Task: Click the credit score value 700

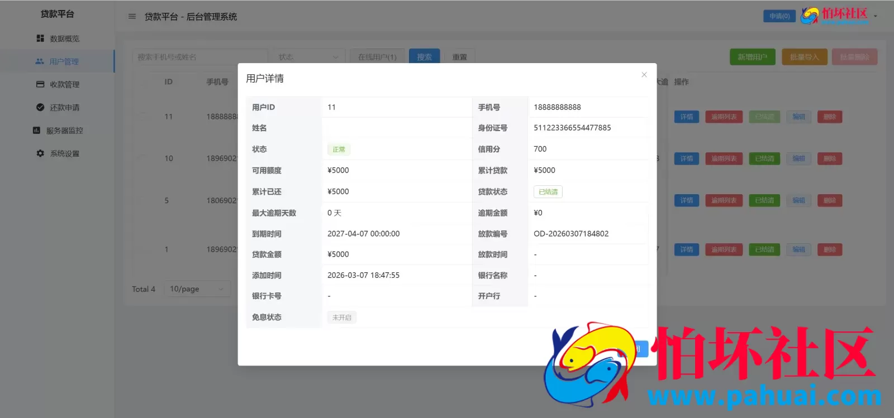Action: (x=540, y=149)
